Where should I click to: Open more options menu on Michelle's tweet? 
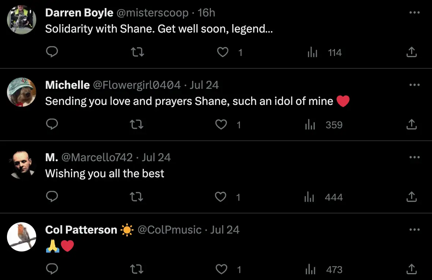point(414,85)
